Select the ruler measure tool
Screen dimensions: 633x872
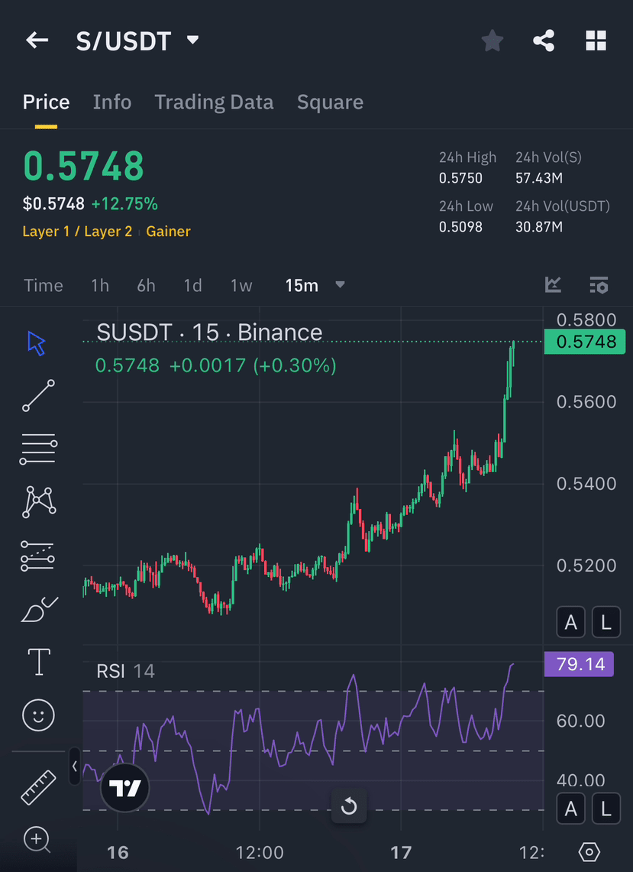pos(38,787)
